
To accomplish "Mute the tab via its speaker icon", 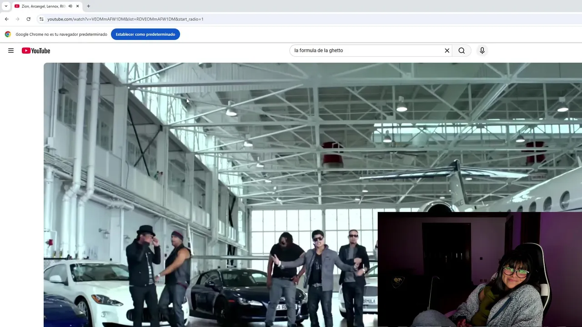I will click(x=70, y=6).
